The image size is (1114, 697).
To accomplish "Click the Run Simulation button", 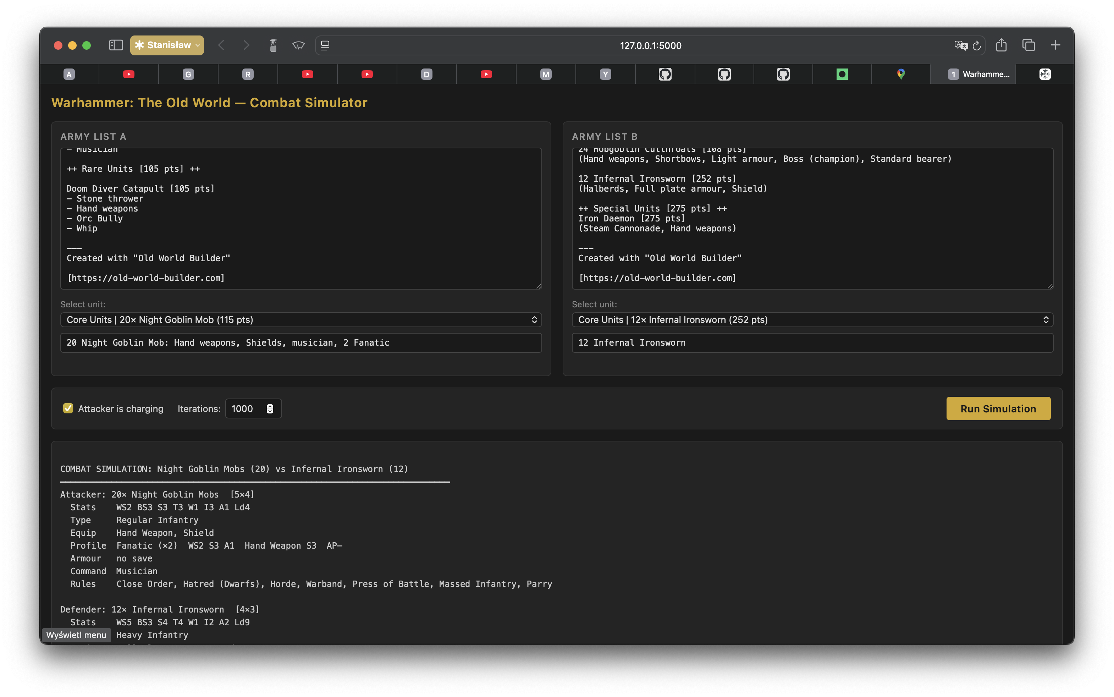I will coord(998,408).
